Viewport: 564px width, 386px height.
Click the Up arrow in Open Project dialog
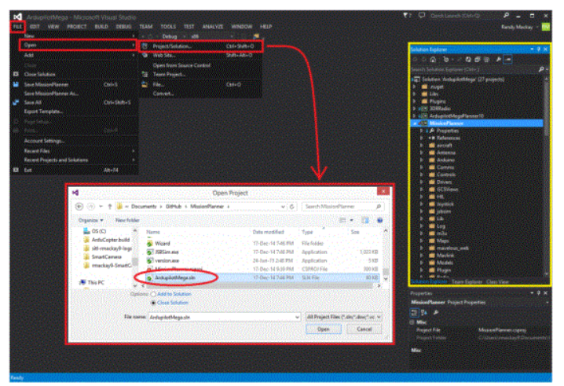click(x=110, y=206)
